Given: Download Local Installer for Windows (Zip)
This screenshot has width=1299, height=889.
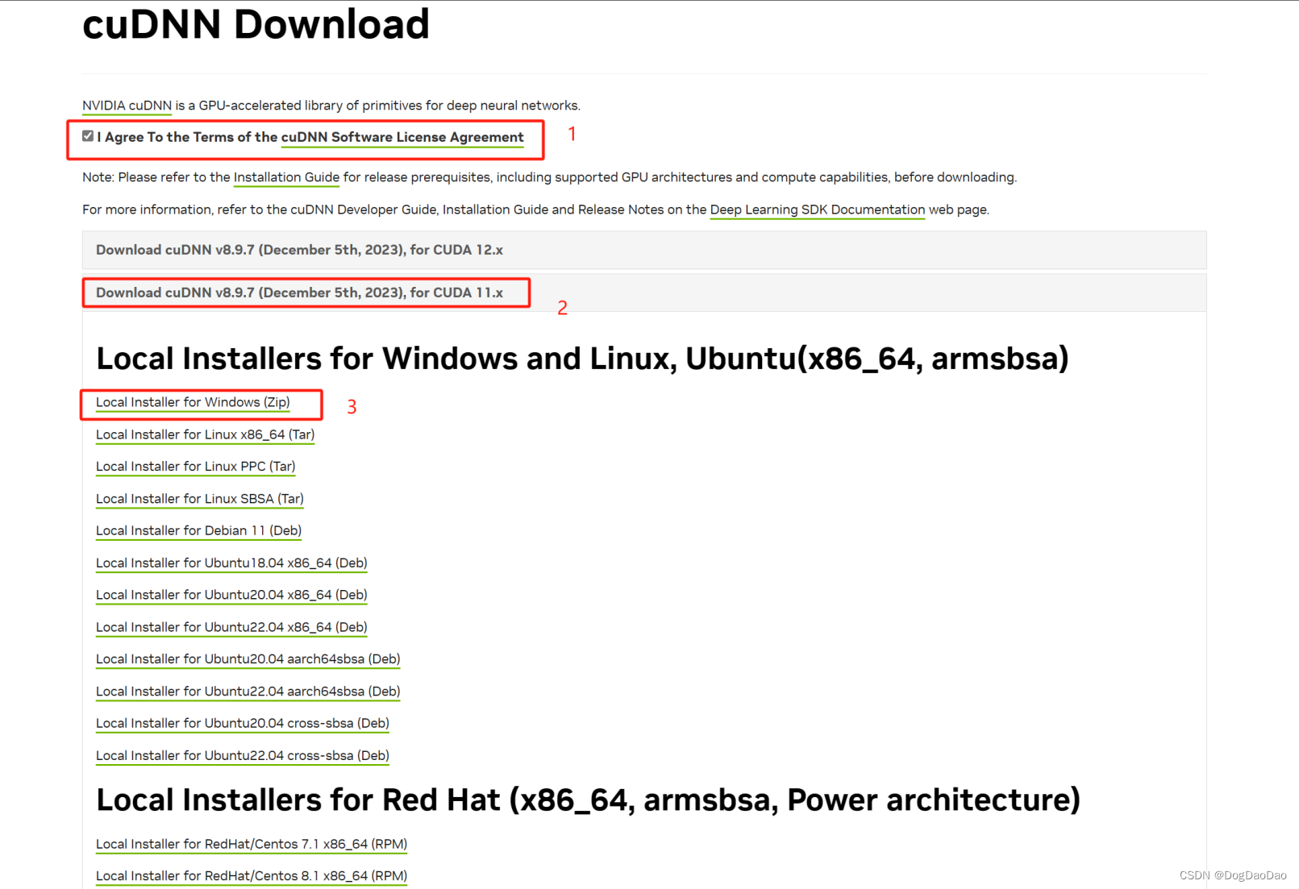Looking at the screenshot, I should pyautogui.click(x=193, y=402).
